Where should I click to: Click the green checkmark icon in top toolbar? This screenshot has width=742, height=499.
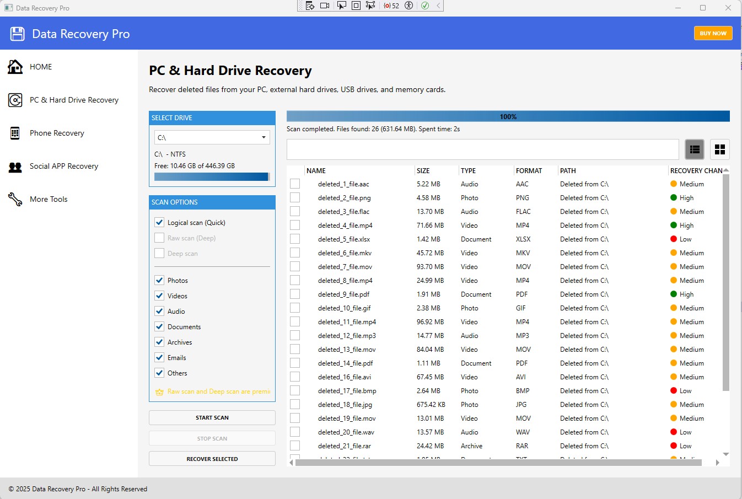click(425, 6)
